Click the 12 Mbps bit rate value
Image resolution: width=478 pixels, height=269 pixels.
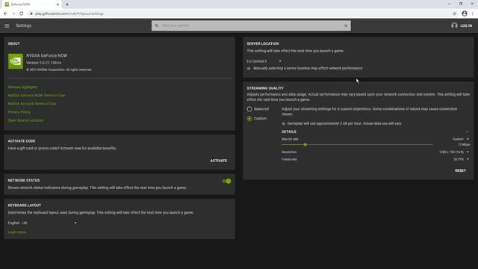coord(464,144)
